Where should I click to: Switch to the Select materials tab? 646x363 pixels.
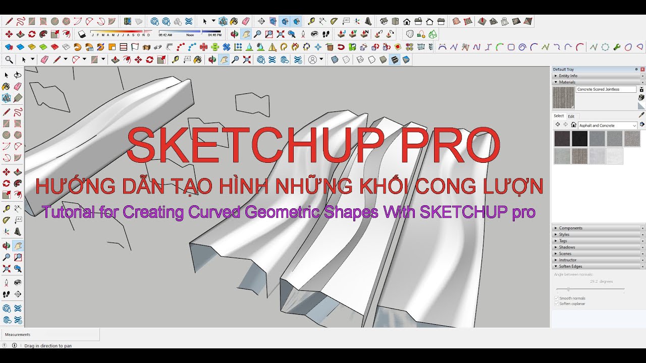point(559,116)
